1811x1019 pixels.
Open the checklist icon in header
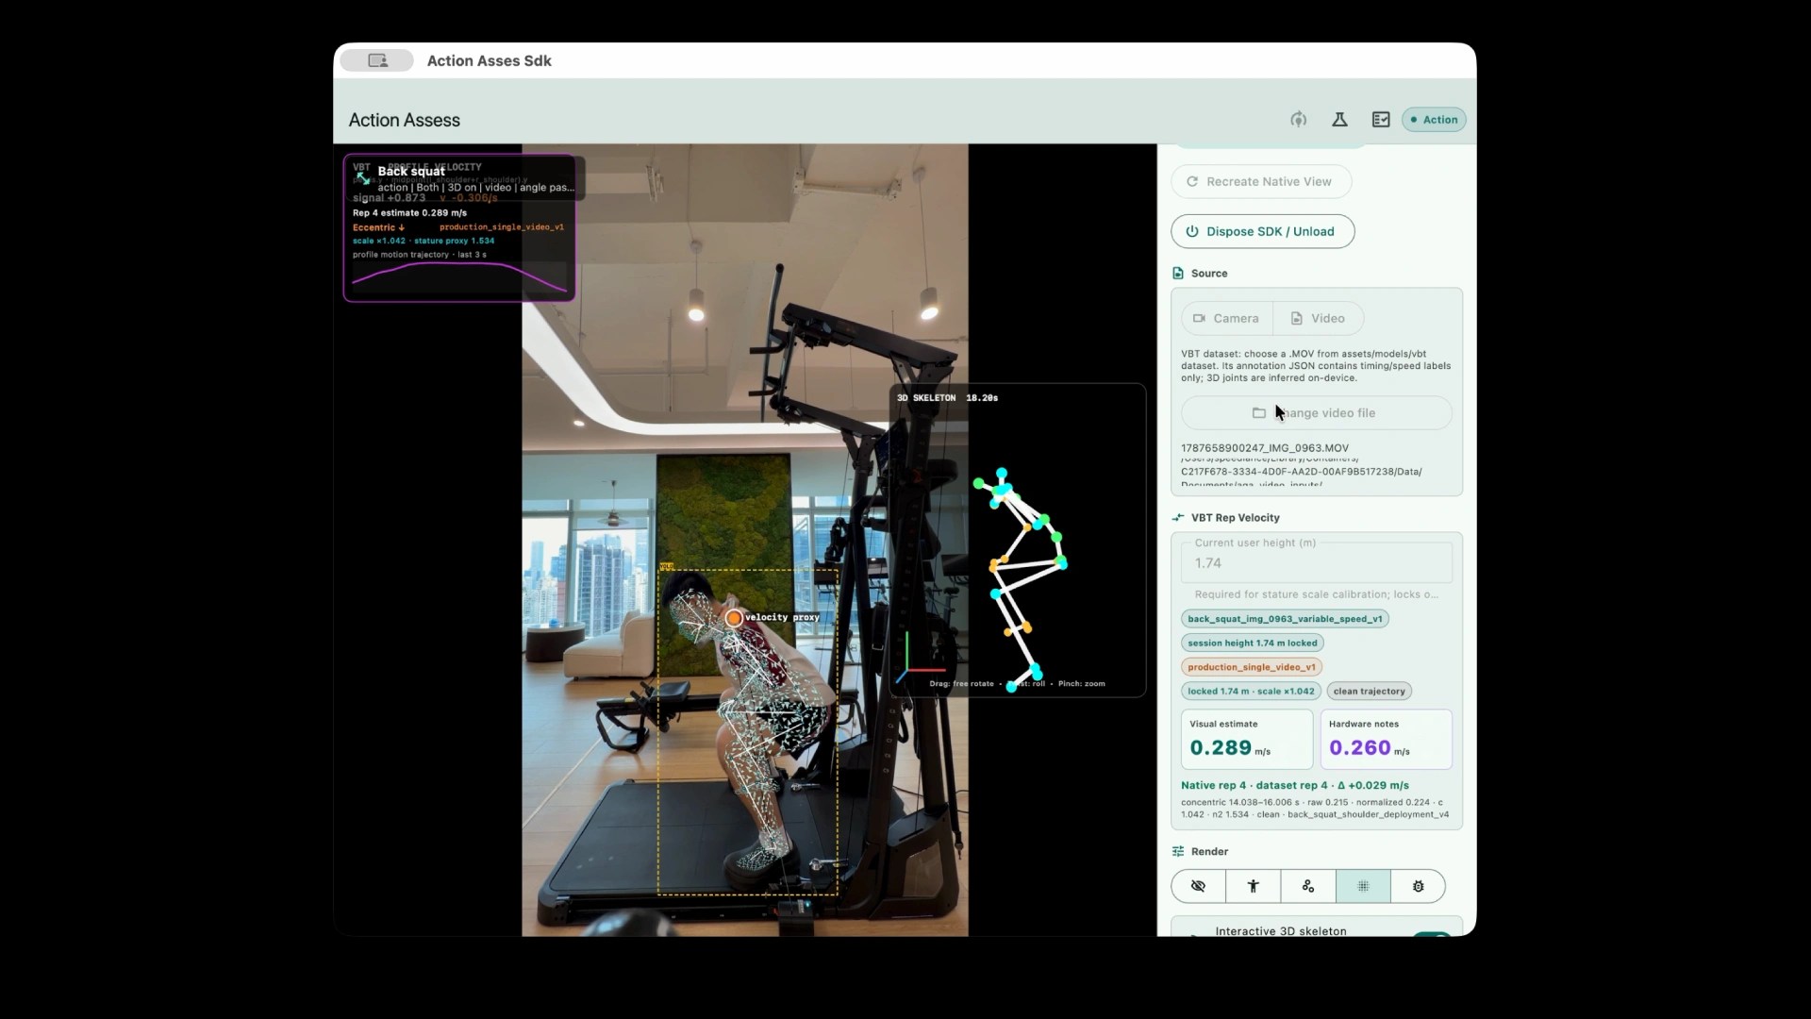click(x=1381, y=120)
